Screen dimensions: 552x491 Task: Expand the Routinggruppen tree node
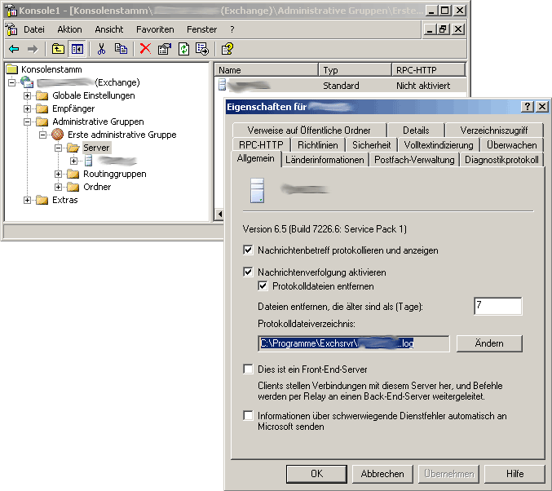click(x=59, y=174)
